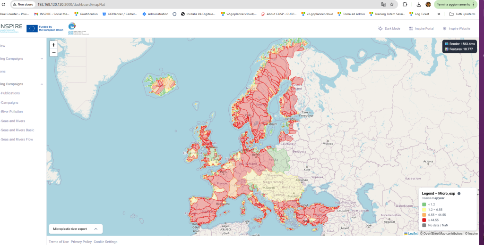Zoom out of the map
484x245 pixels.
click(53, 53)
